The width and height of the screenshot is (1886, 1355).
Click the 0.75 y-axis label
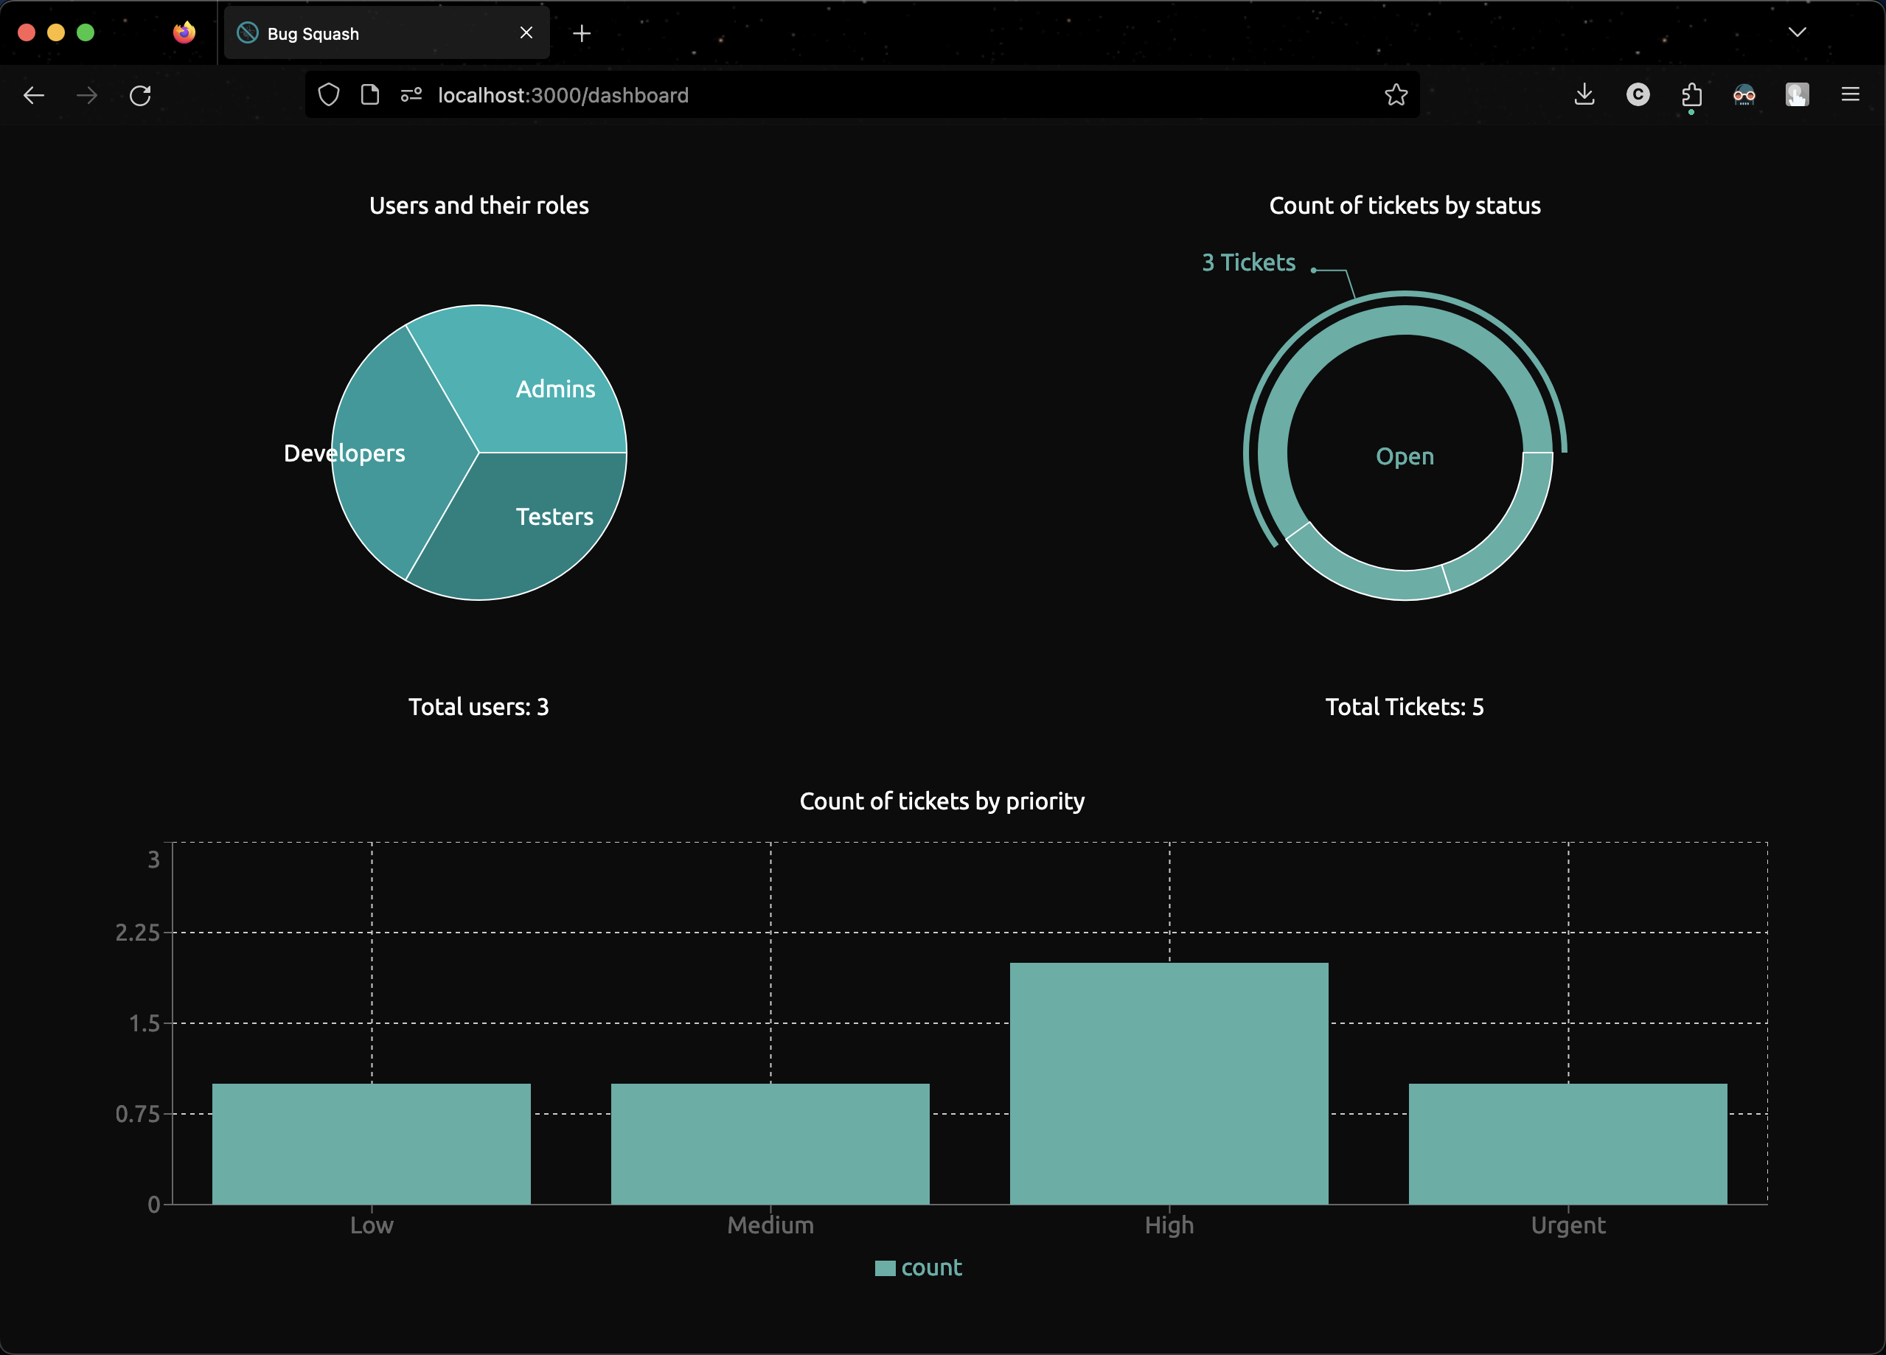pyautogui.click(x=137, y=1114)
